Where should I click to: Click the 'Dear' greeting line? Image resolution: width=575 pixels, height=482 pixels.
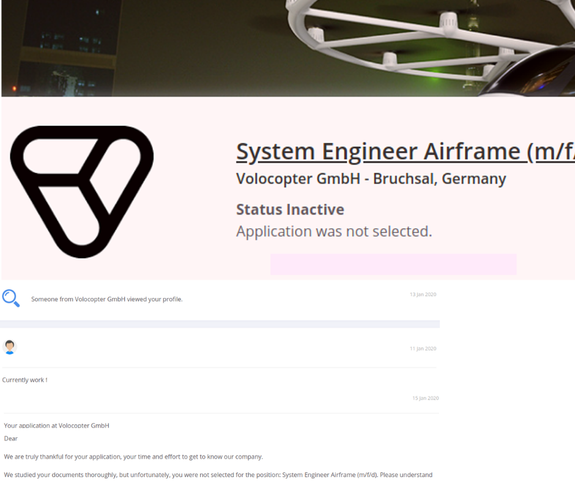(10, 439)
